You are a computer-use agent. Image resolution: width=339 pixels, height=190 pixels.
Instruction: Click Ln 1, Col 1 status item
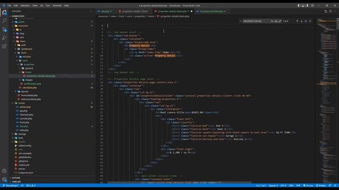tap(261, 185)
